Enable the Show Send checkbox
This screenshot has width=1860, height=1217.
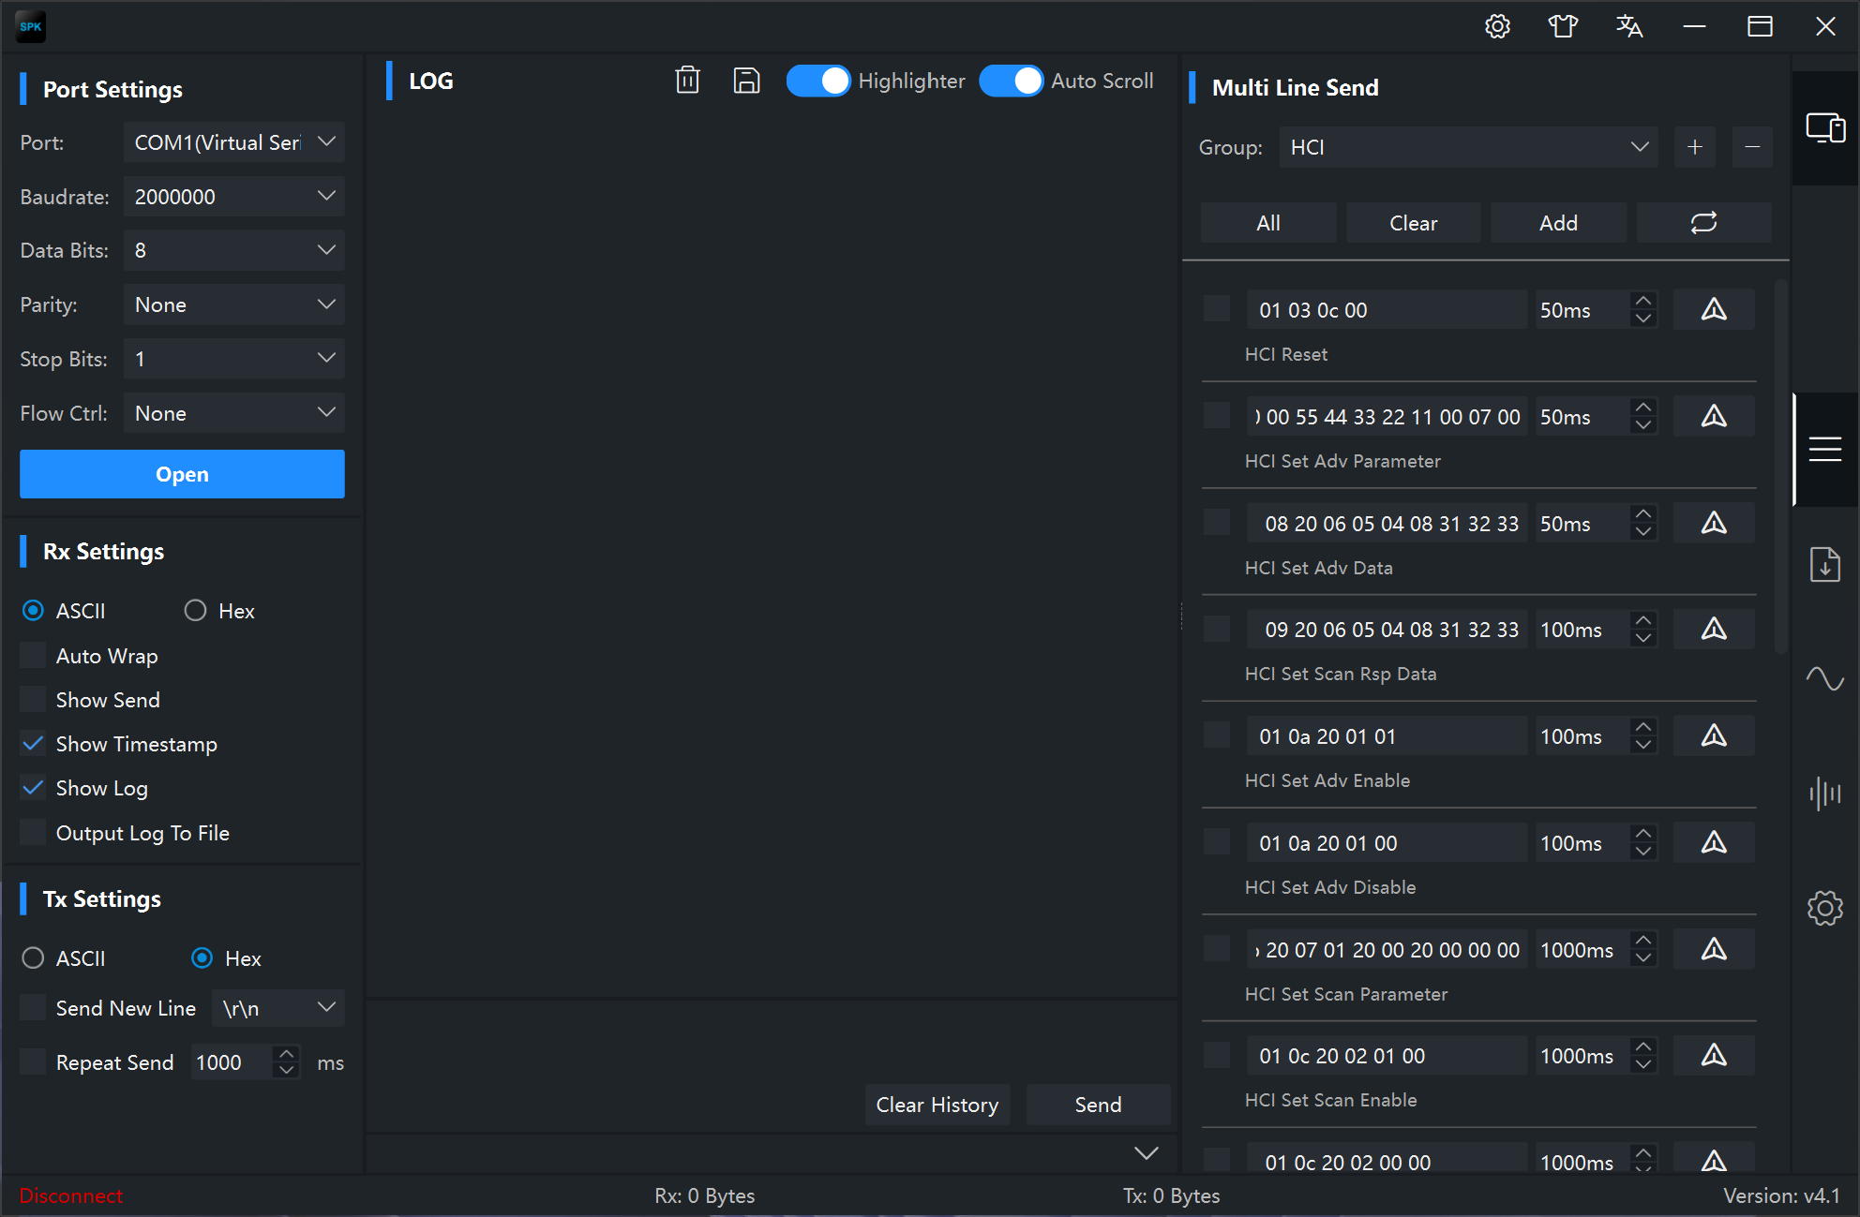click(x=33, y=699)
